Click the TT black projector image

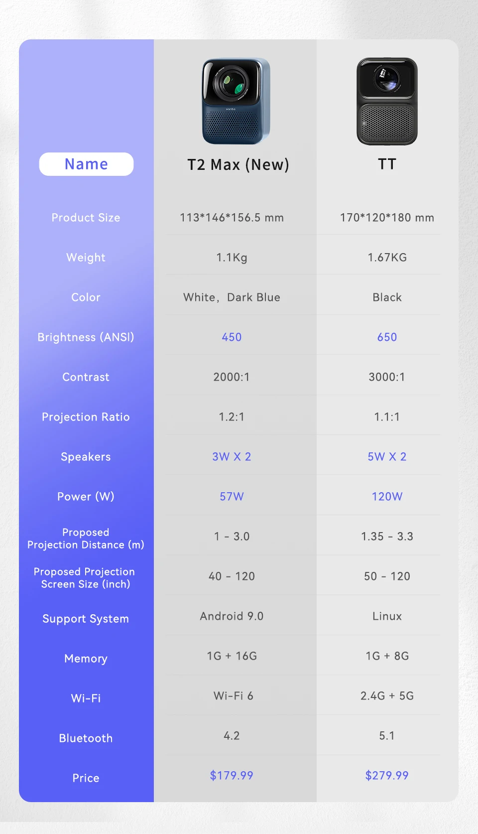point(387,101)
